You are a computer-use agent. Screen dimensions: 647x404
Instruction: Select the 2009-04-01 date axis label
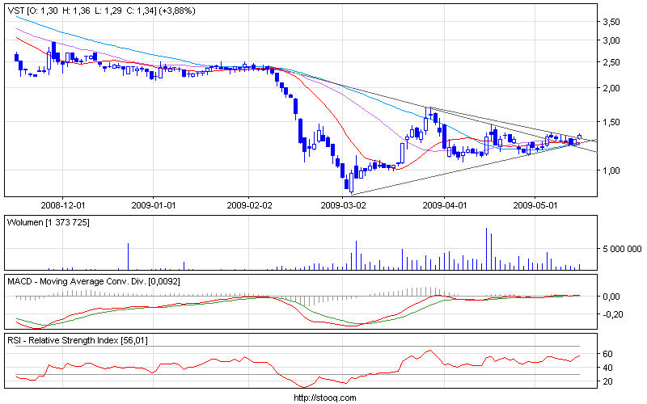pos(444,205)
